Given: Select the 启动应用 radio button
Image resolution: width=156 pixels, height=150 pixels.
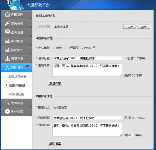Looking at the screenshot, I should pos(82,48).
